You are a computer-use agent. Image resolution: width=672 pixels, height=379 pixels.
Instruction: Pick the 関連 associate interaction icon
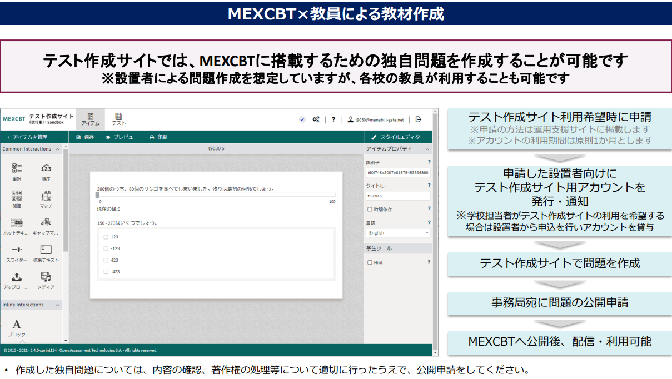pyautogui.click(x=17, y=196)
